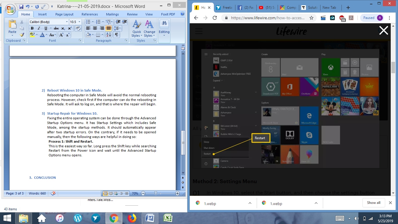Toggle Strikethrough formatting
The image size is (398, 224).
pos(56,28)
